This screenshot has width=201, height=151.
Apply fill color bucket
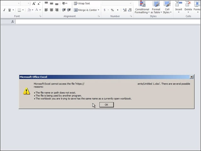click(29, 10)
